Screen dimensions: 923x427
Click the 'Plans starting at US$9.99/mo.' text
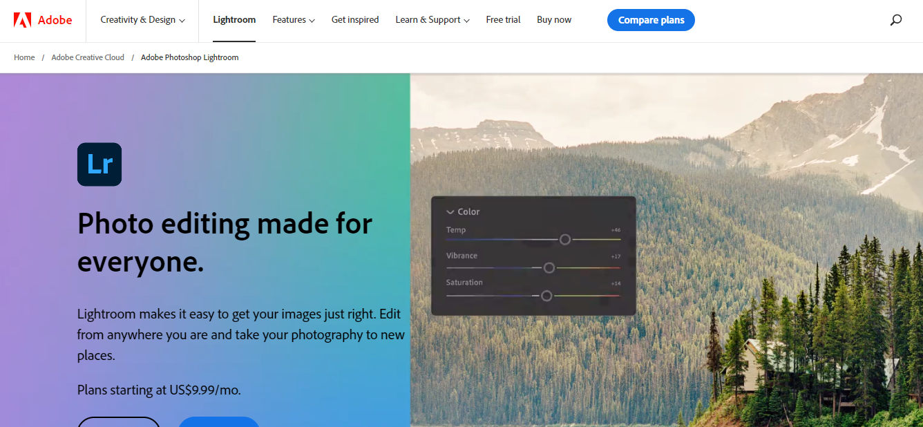click(159, 390)
